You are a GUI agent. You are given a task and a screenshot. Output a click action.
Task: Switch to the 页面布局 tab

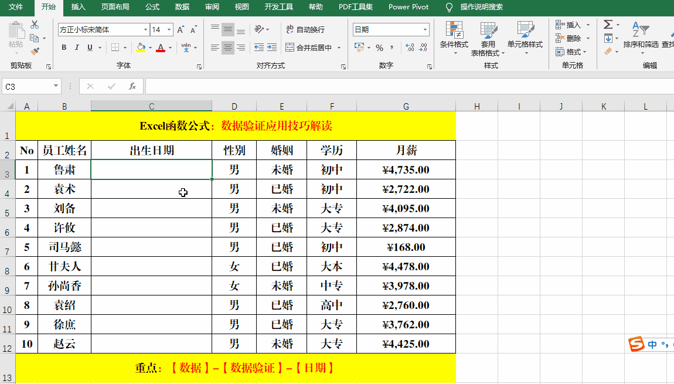click(115, 7)
